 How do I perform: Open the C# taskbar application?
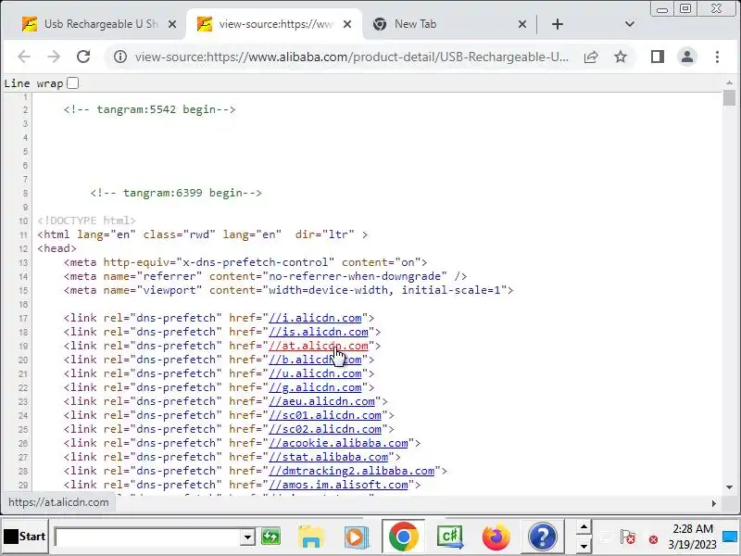(450, 537)
